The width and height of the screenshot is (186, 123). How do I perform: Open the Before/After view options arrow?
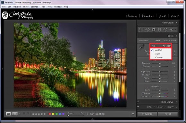click(x=19, y=114)
